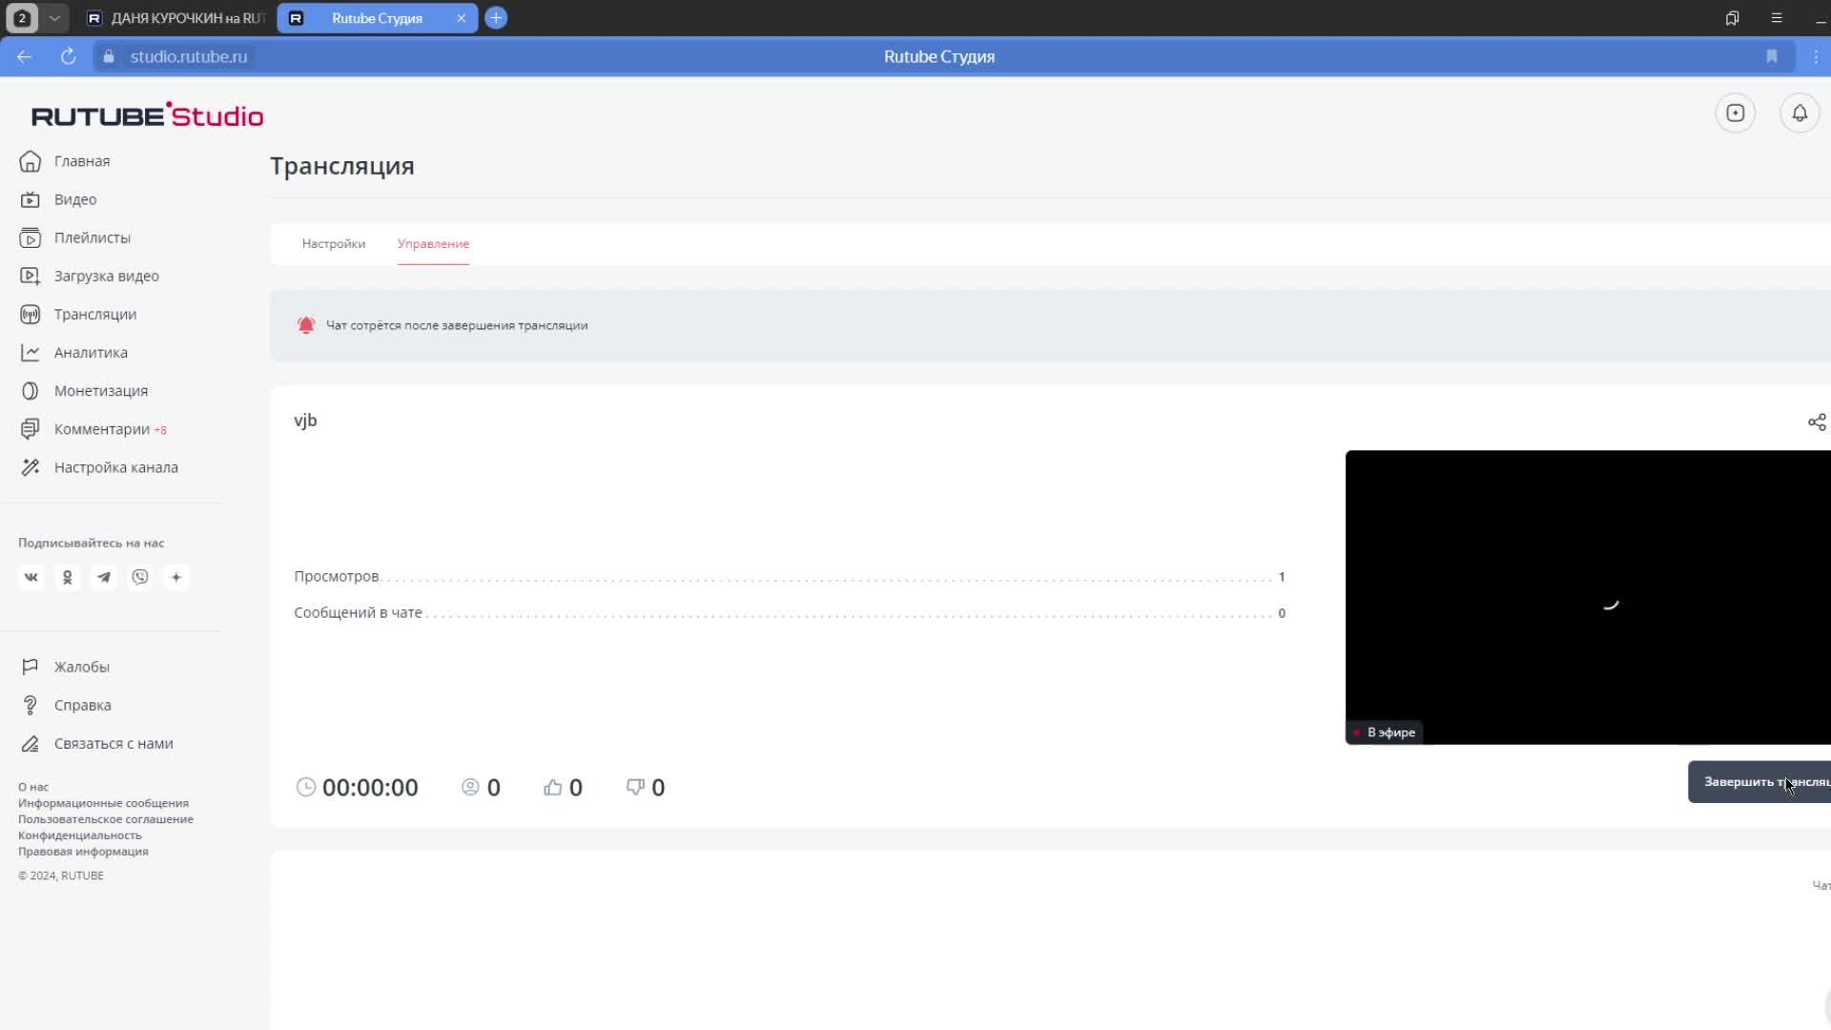Go to Комментарии in the sidebar
1831x1030 pixels.
(101, 429)
